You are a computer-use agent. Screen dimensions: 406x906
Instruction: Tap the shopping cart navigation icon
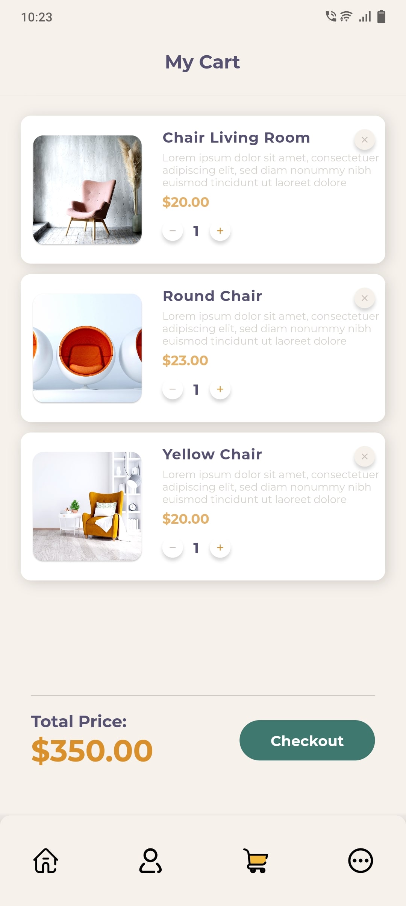(x=256, y=860)
